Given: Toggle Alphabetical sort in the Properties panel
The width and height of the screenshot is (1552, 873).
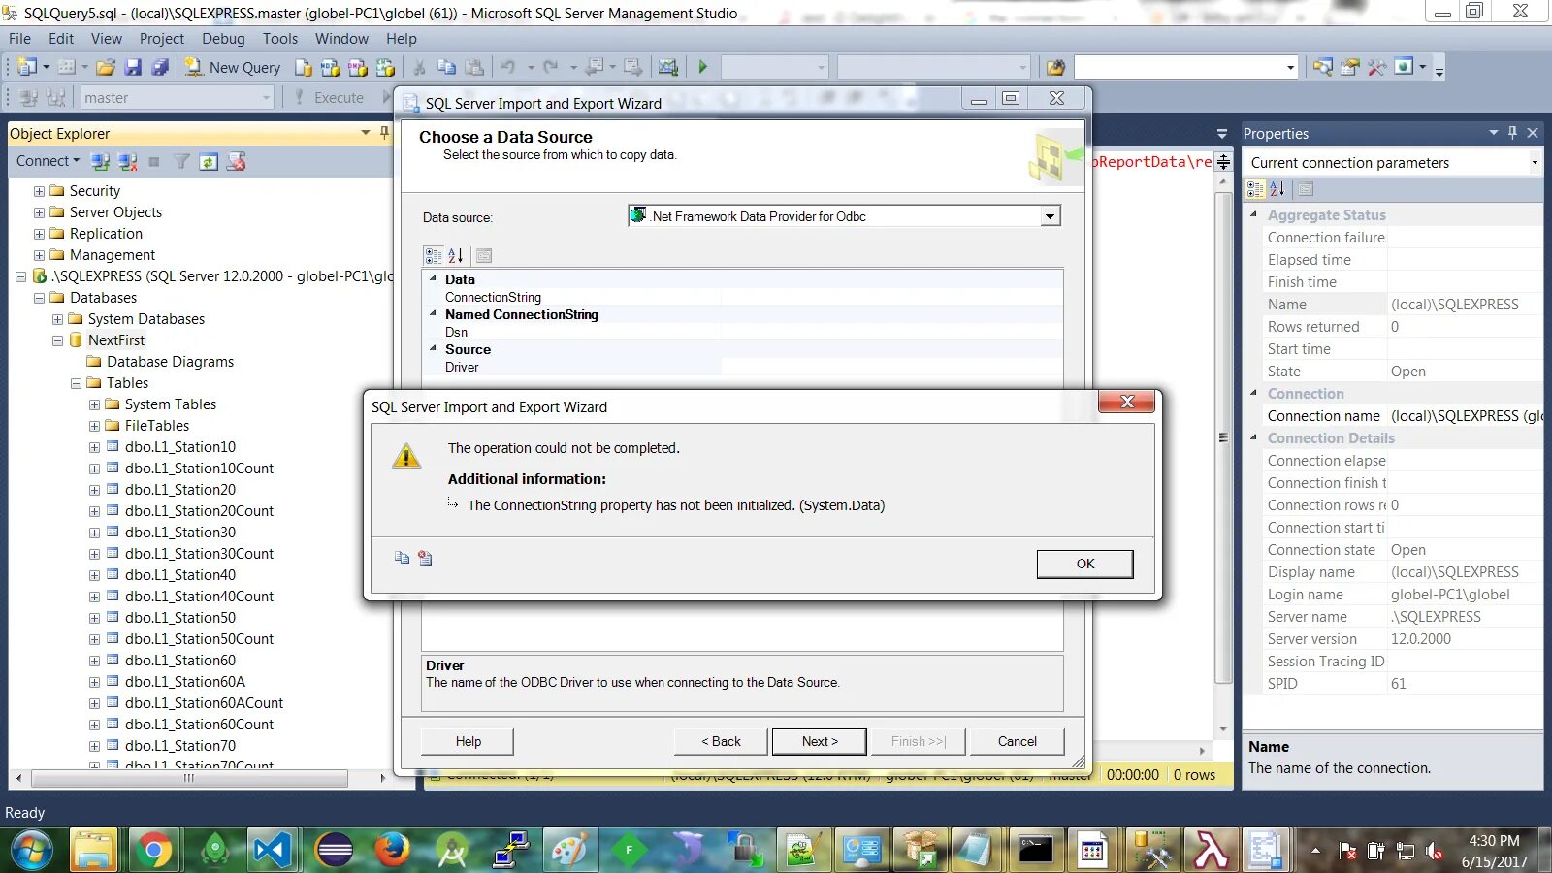Looking at the screenshot, I should pos(1277,189).
